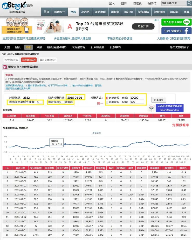Switch to the 存股績效試算 tab

click(x=29, y=60)
